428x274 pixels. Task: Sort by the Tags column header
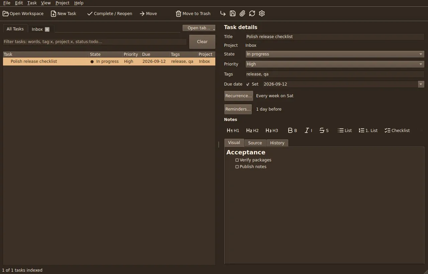[x=184, y=54]
